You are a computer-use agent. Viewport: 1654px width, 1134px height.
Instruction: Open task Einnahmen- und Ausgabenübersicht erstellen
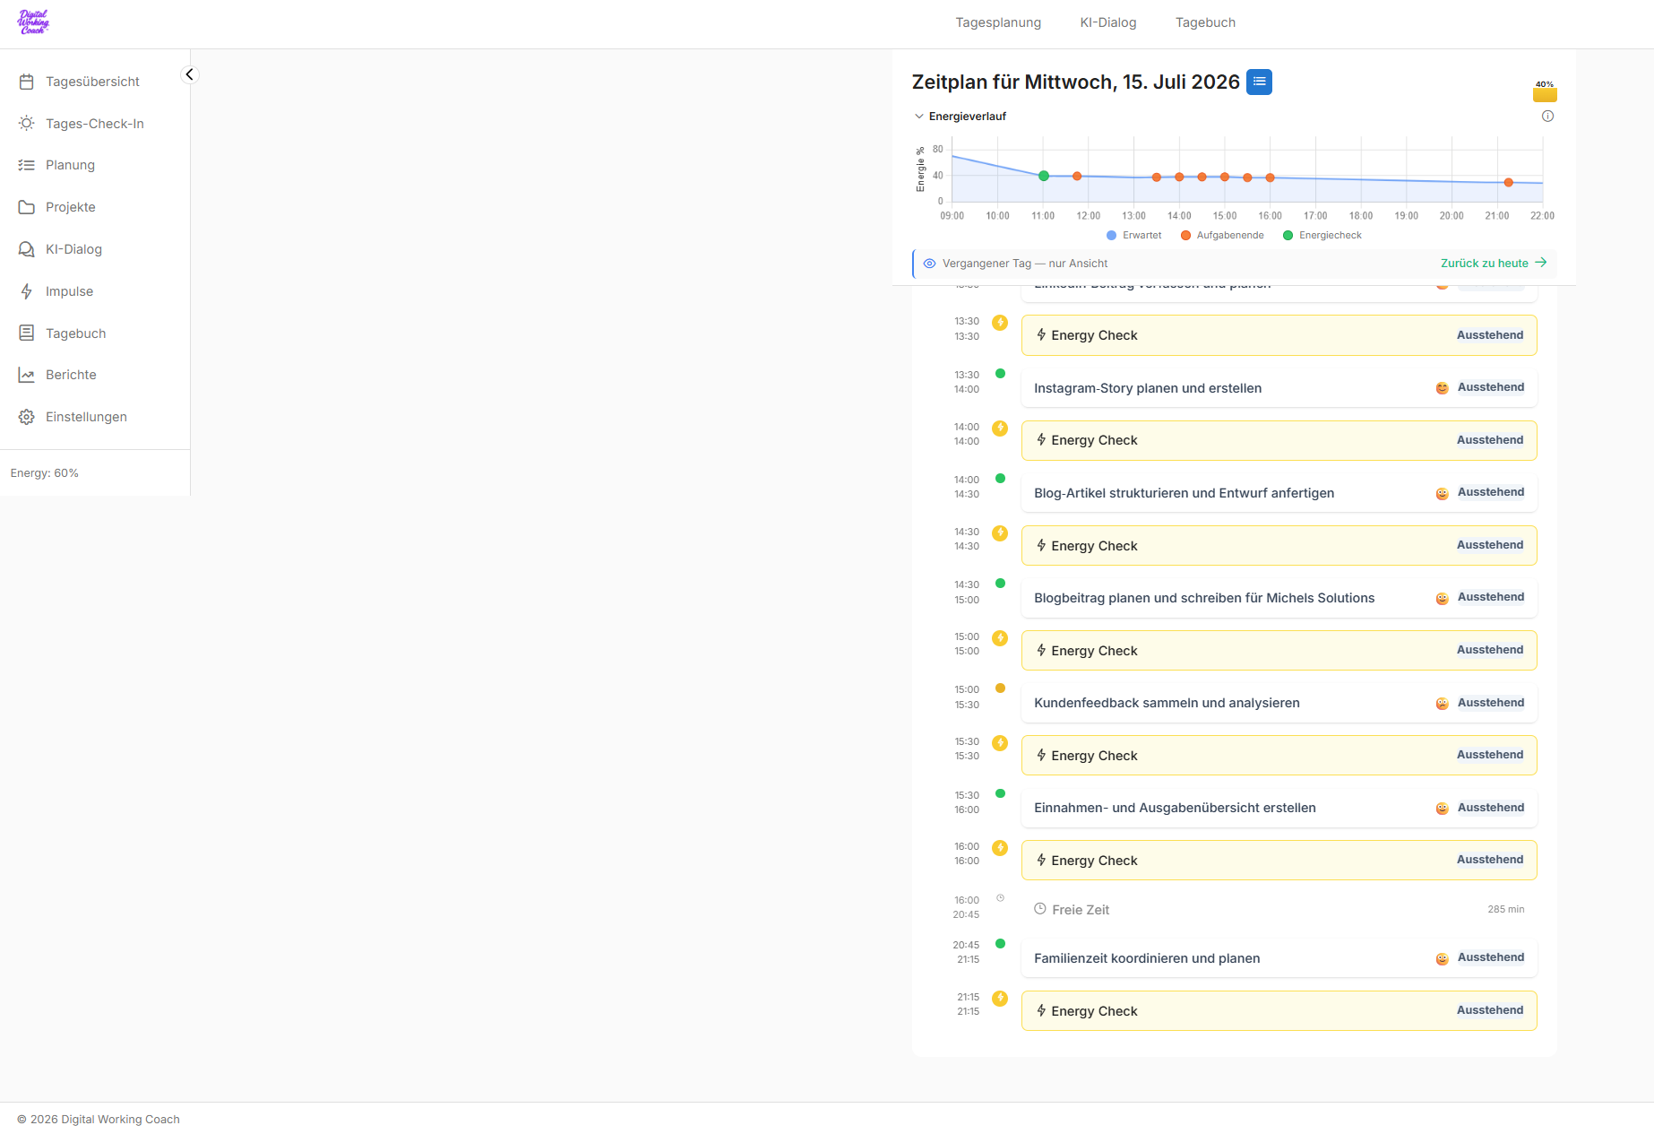click(1279, 808)
